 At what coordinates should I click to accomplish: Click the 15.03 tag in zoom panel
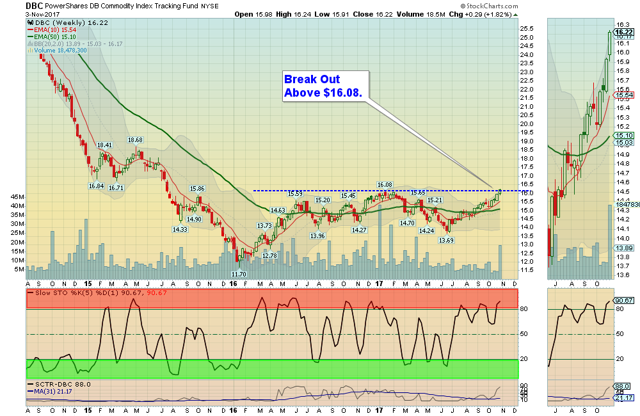point(624,143)
